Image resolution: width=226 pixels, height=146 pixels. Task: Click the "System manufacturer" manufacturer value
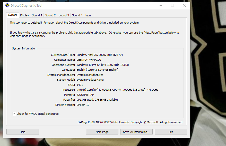pyautogui.click(x=90, y=75)
